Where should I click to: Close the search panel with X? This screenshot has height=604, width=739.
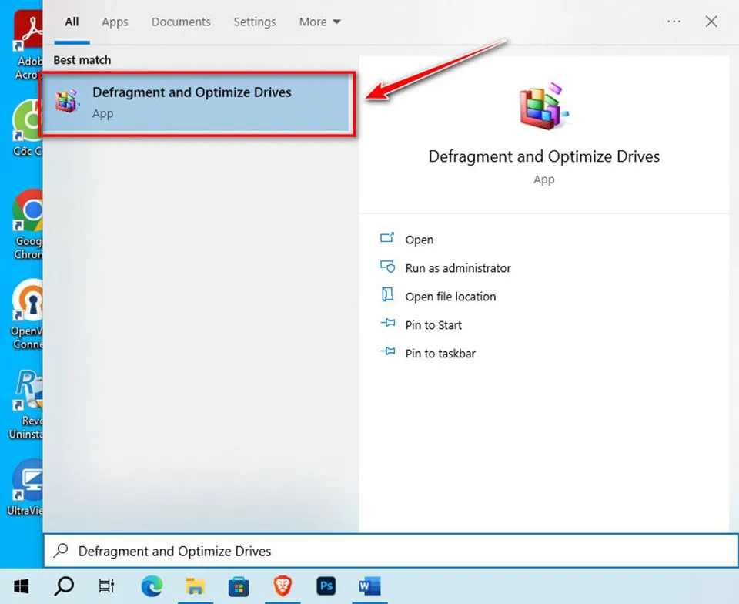711,22
